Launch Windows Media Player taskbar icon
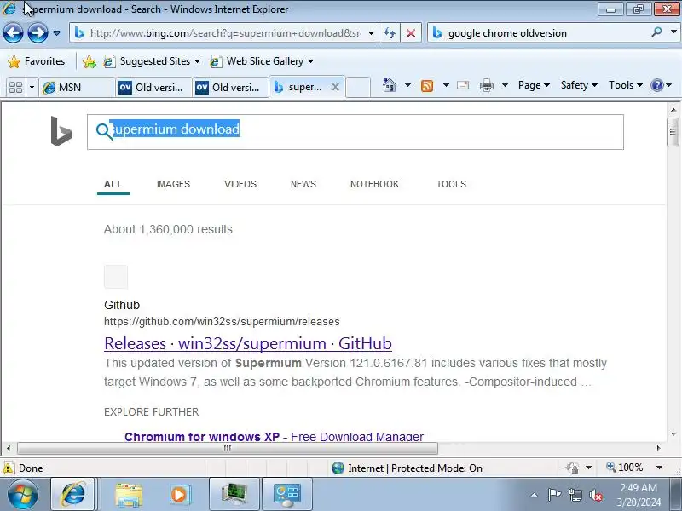Viewport: 682px width, 511px height. point(179,495)
